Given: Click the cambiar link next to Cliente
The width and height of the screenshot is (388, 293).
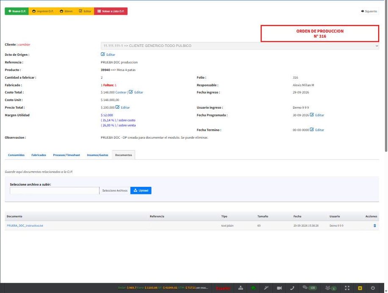Looking at the screenshot, I should [x=24, y=44].
